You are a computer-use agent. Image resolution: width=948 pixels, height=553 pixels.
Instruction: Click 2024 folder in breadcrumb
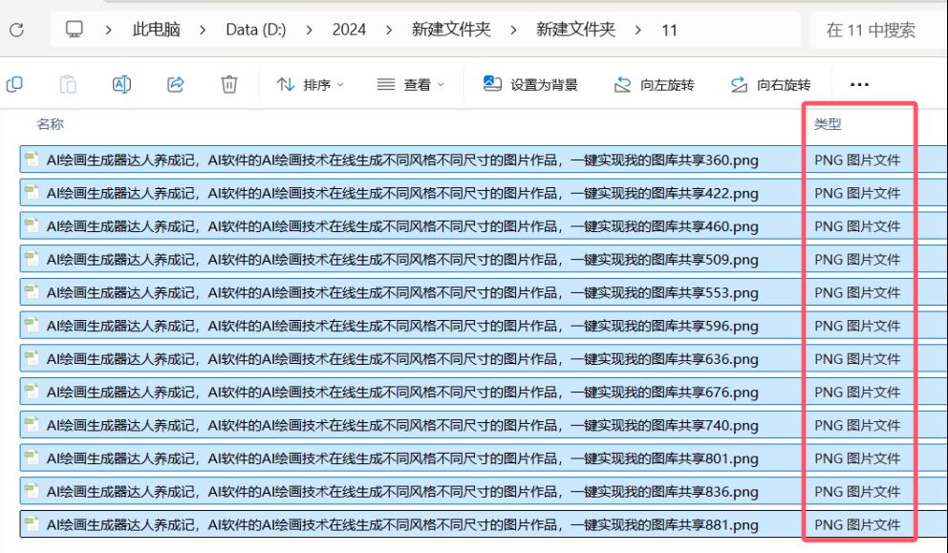tap(349, 30)
